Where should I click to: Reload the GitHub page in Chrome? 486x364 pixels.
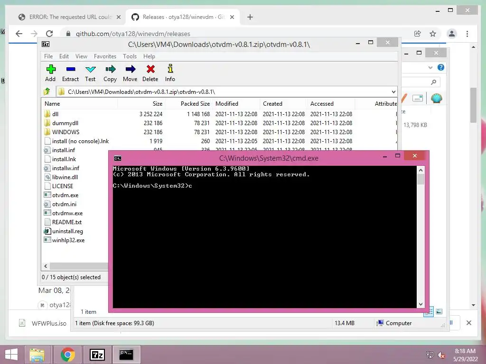(49, 34)
